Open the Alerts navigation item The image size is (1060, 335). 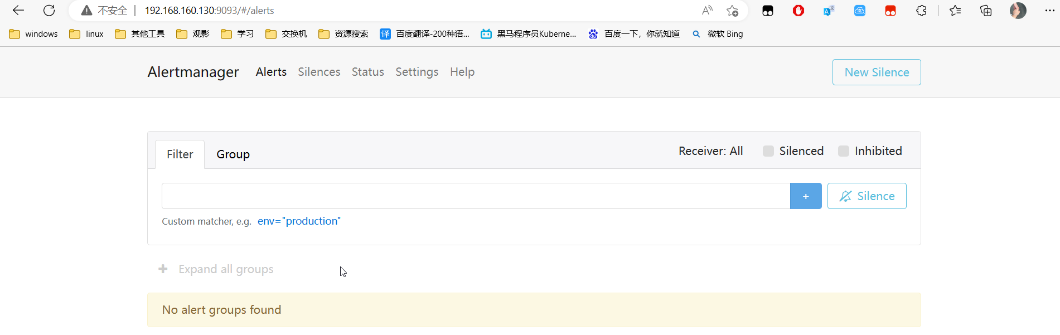click(271, 72)
